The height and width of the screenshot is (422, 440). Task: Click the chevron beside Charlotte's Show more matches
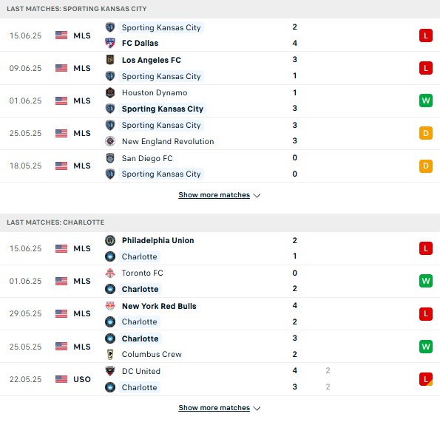pos(257,408)
